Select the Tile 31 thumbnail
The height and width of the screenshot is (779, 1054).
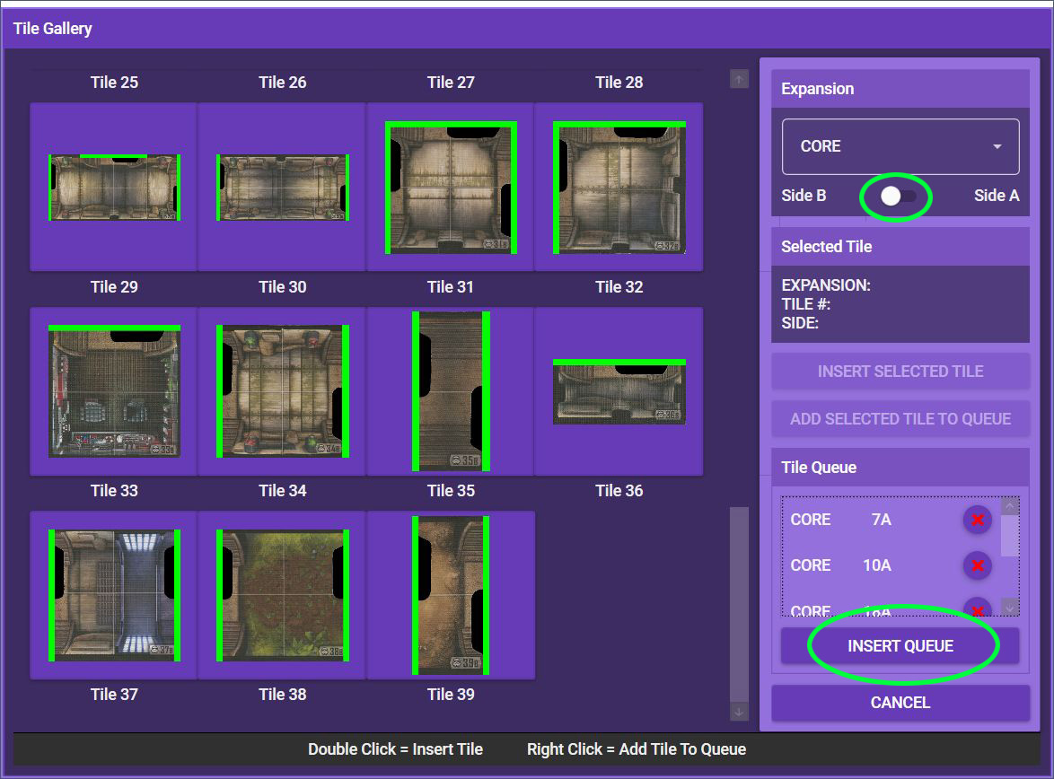coord(451,188)
